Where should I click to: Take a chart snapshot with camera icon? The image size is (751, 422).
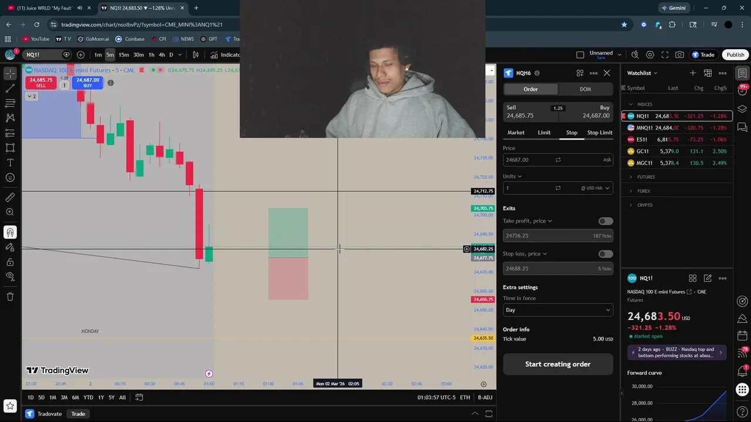[x=679, y=55]
